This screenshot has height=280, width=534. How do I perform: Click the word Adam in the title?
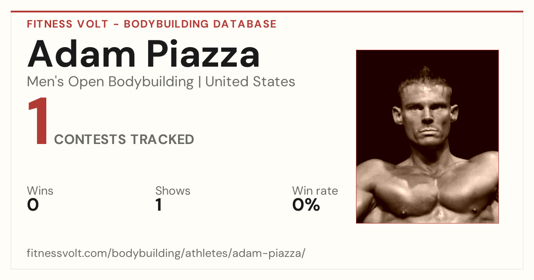click(x=81, y=54)
